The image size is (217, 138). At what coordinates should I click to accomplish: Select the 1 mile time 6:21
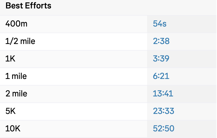point(161,76)
